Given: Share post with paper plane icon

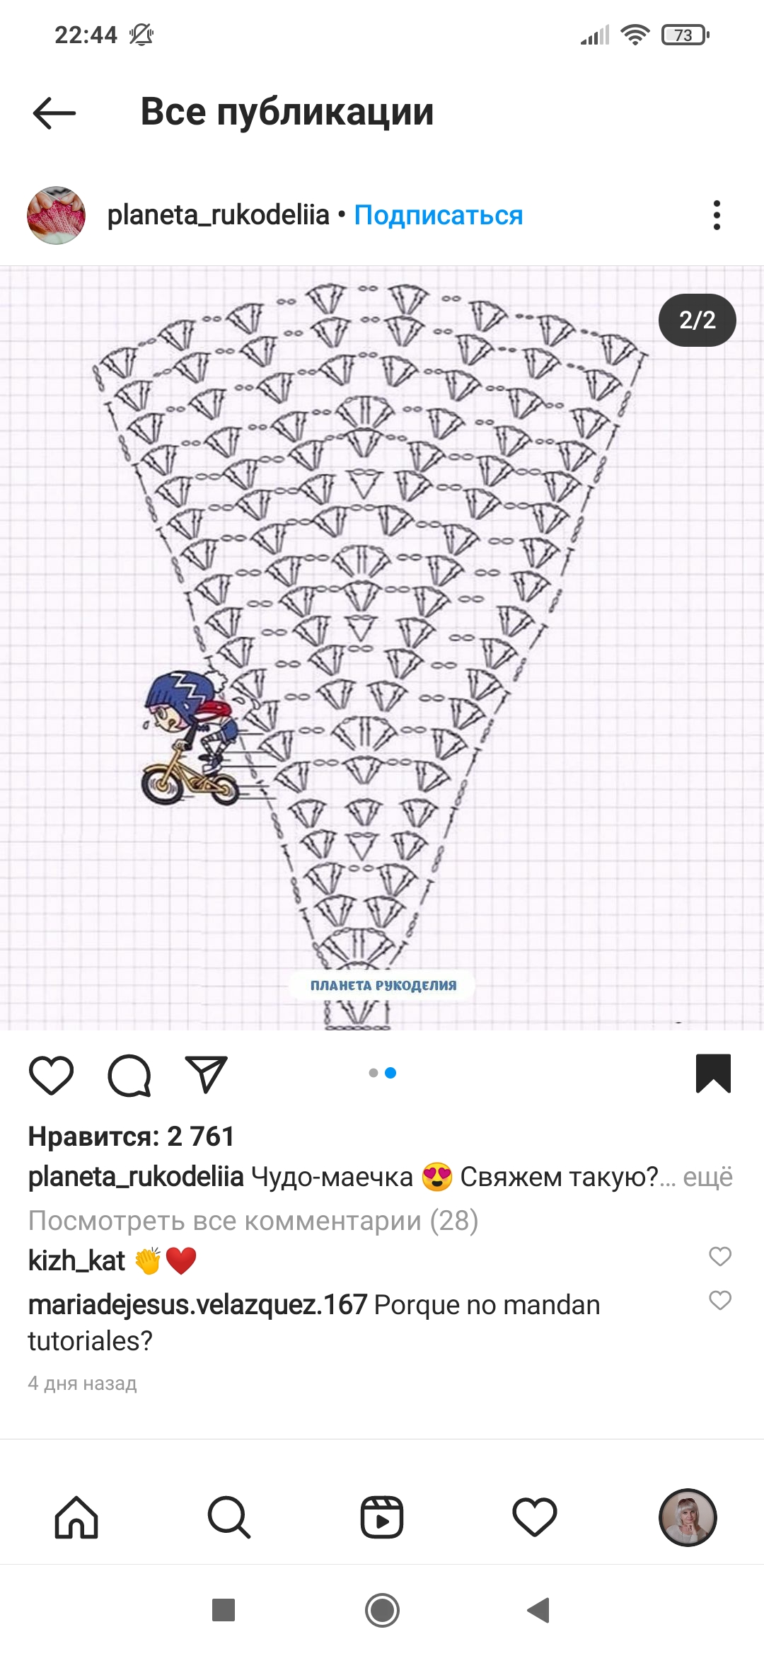Looking at the screenshot, I should [x=206, y=1074].
